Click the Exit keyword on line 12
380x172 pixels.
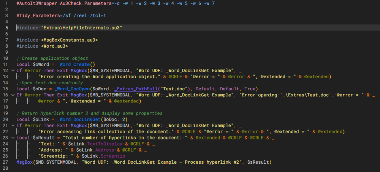[x=63, y=71]
